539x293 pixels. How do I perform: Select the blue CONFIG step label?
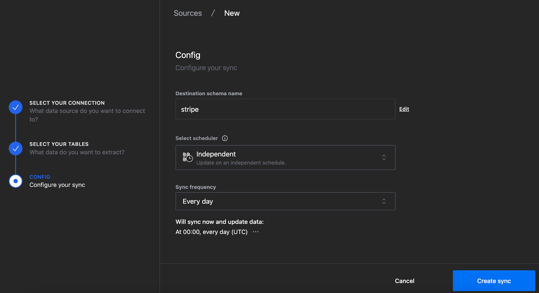[x=40, y=177]
